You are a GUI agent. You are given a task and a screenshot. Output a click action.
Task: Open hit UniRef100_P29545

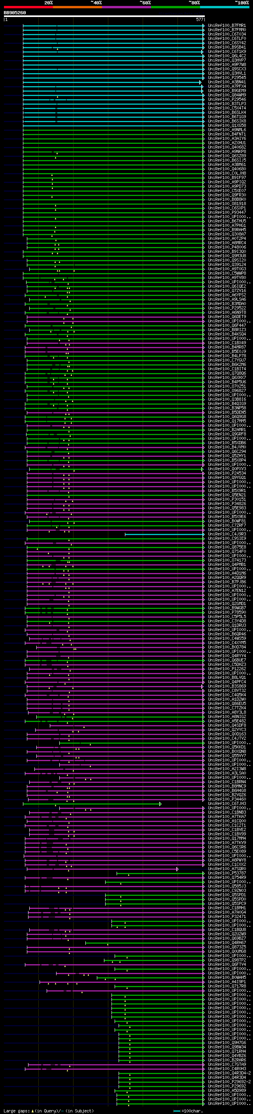[227, 78]
